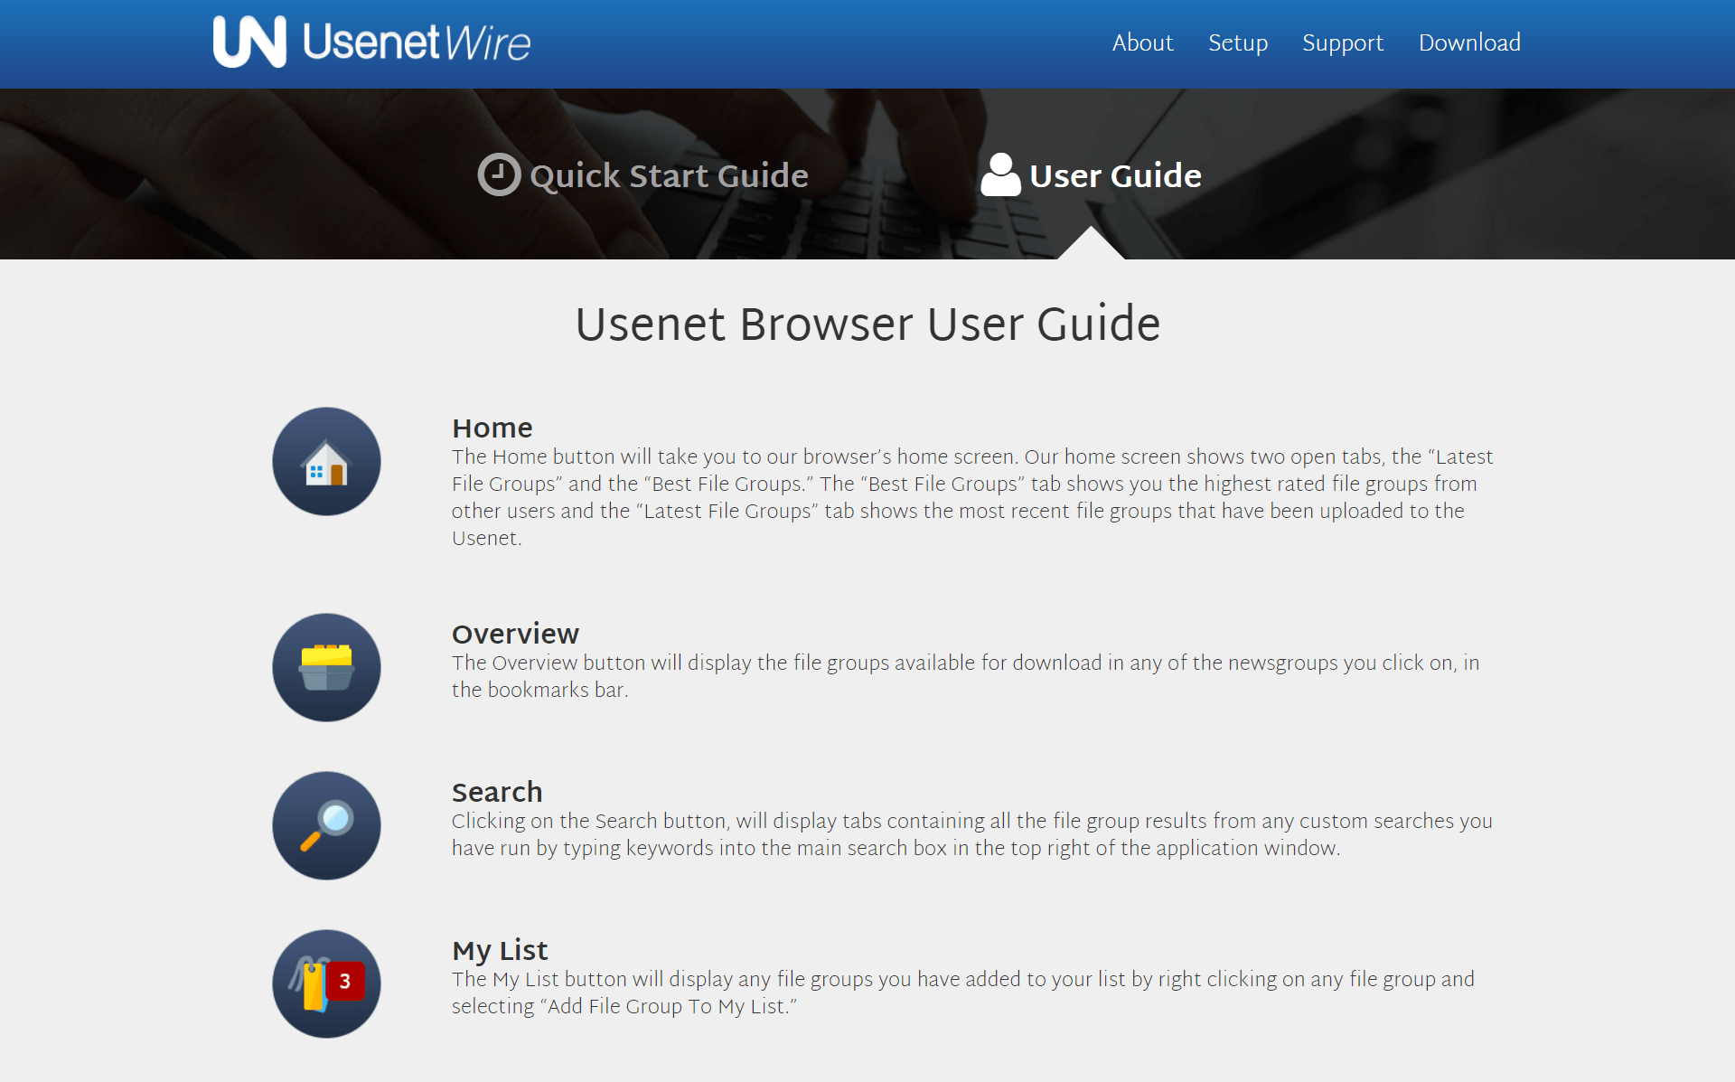Open the About page

coord(1142,42)
